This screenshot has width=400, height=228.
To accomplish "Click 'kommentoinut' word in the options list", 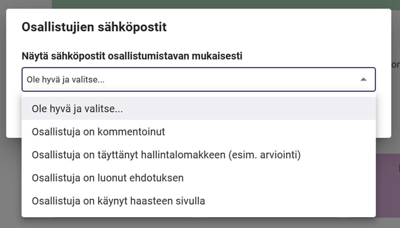I will [x=131, y=131].
